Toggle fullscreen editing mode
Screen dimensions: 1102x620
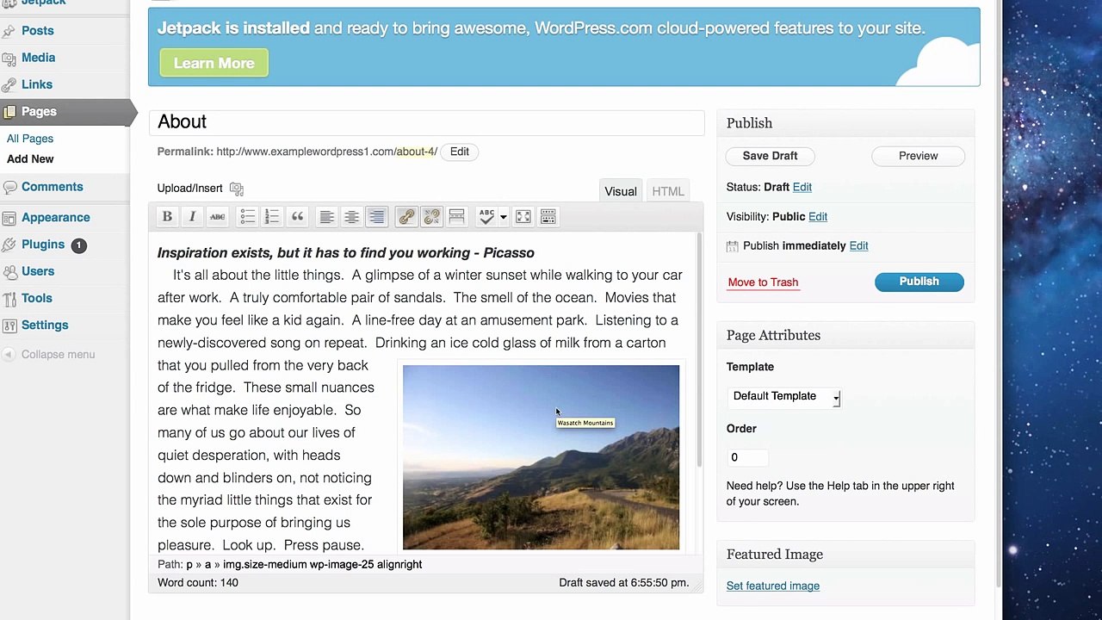click(x=523, y=217)
